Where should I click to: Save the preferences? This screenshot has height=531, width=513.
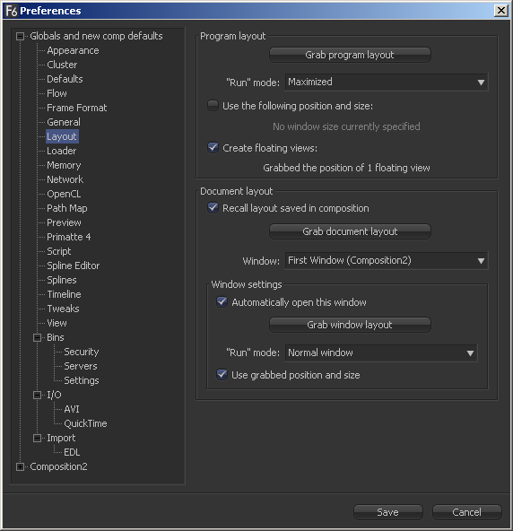(388, 512)
